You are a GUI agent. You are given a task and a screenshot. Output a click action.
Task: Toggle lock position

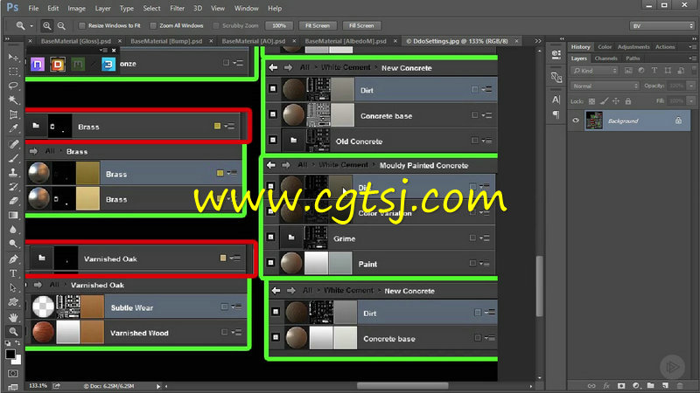[616, 101]
